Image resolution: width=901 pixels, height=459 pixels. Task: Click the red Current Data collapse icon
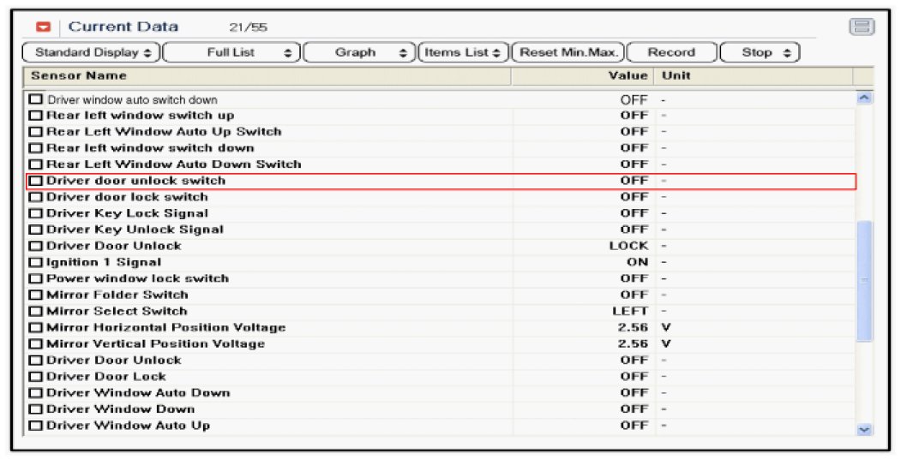[x=44, y=27]
